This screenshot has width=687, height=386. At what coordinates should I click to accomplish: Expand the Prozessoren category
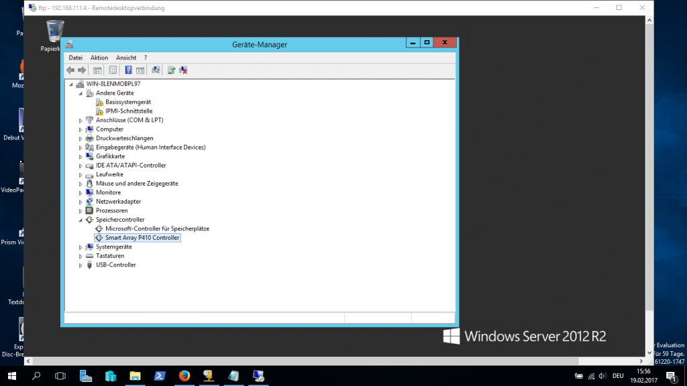pyautogui.click(x=81, y=211)
